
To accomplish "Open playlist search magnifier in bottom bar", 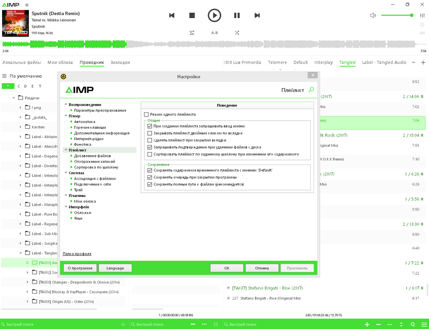I will [413, 324].
